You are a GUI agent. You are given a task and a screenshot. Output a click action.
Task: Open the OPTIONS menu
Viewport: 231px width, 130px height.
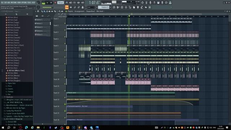(24, 3)
